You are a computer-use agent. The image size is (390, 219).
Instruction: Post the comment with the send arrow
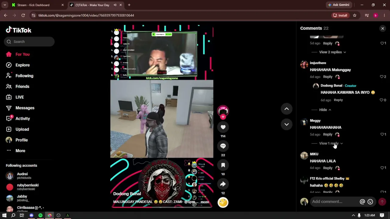(382, 202)
